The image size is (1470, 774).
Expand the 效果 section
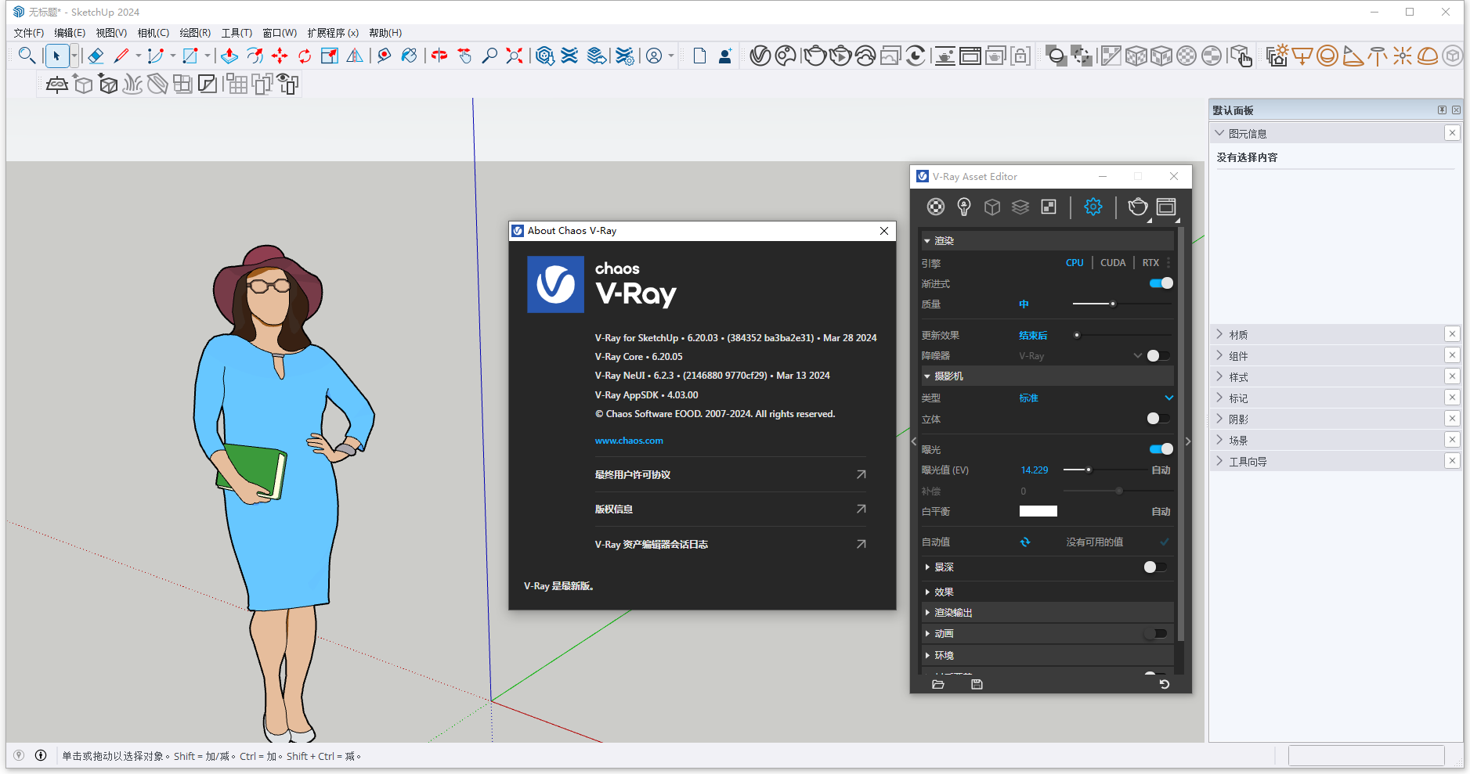click(1046, 592)
